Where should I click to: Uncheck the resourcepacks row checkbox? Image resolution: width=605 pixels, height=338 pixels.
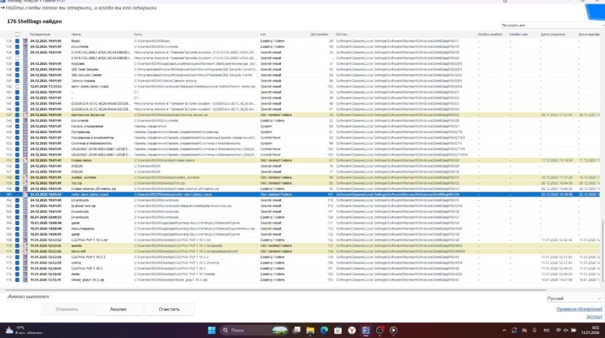18,229
